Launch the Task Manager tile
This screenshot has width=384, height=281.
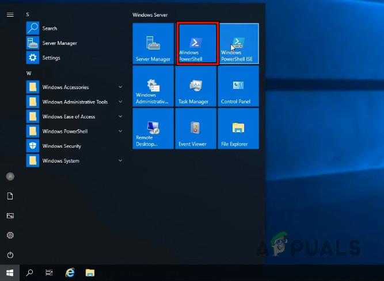point(196,86)
